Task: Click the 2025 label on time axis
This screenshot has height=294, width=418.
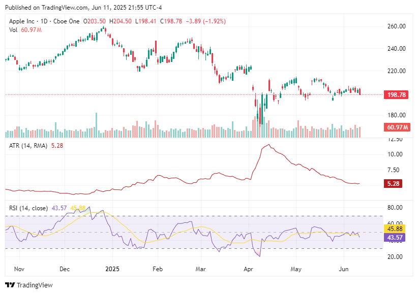Action: pos(112,269)
